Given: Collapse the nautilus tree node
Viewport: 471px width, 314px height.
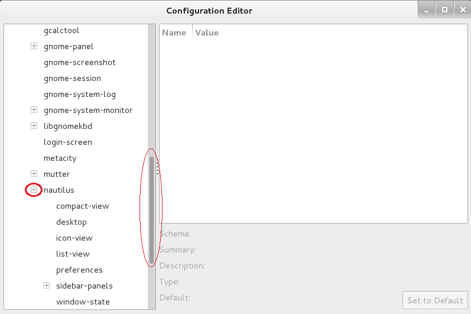Looking at the screenshot, I should click(34, 190).
